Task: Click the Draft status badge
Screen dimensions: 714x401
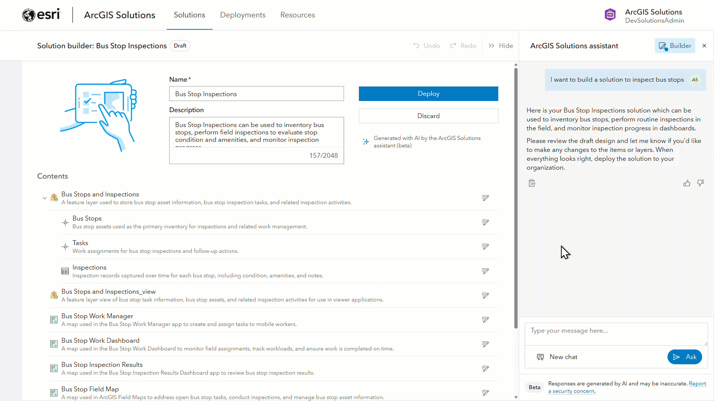Action: coord(180,46)
